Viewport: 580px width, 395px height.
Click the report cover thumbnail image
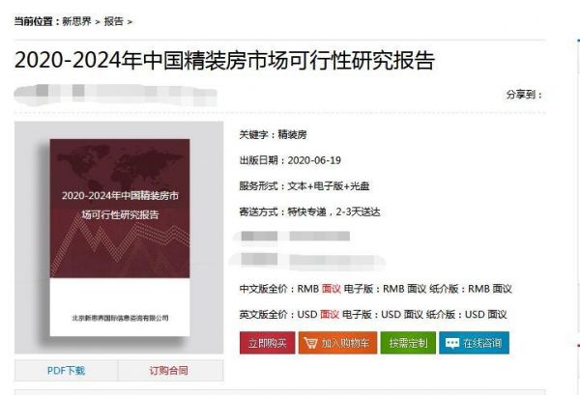(x=120, y=238)
